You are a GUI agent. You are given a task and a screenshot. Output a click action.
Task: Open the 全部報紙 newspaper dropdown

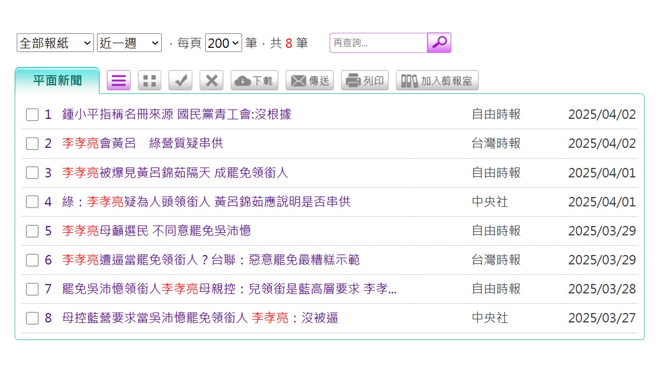coord(55,43)
